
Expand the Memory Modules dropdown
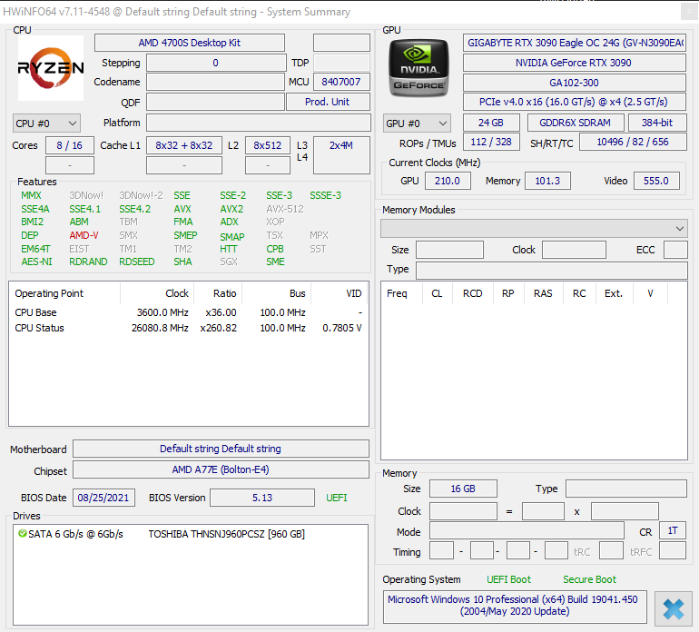coord(534,228)
